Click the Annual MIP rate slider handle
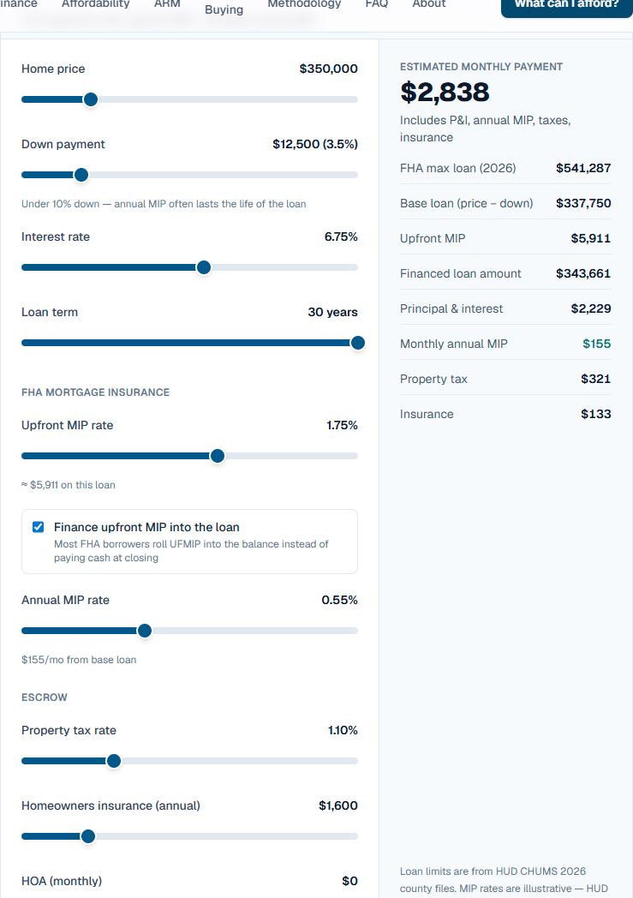This screenshot has width=633, height=898. (x=145, y=631)
